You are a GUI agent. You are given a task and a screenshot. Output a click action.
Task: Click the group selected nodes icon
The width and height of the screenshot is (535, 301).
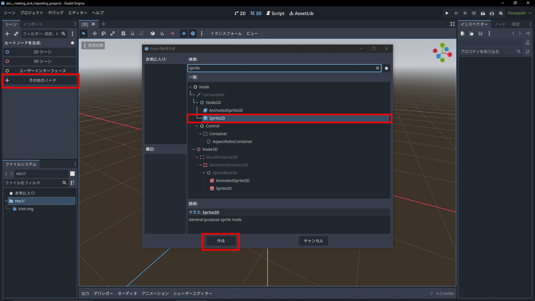[141, 33]
